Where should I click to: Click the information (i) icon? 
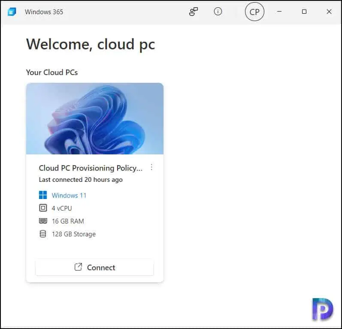pos(218,11)
